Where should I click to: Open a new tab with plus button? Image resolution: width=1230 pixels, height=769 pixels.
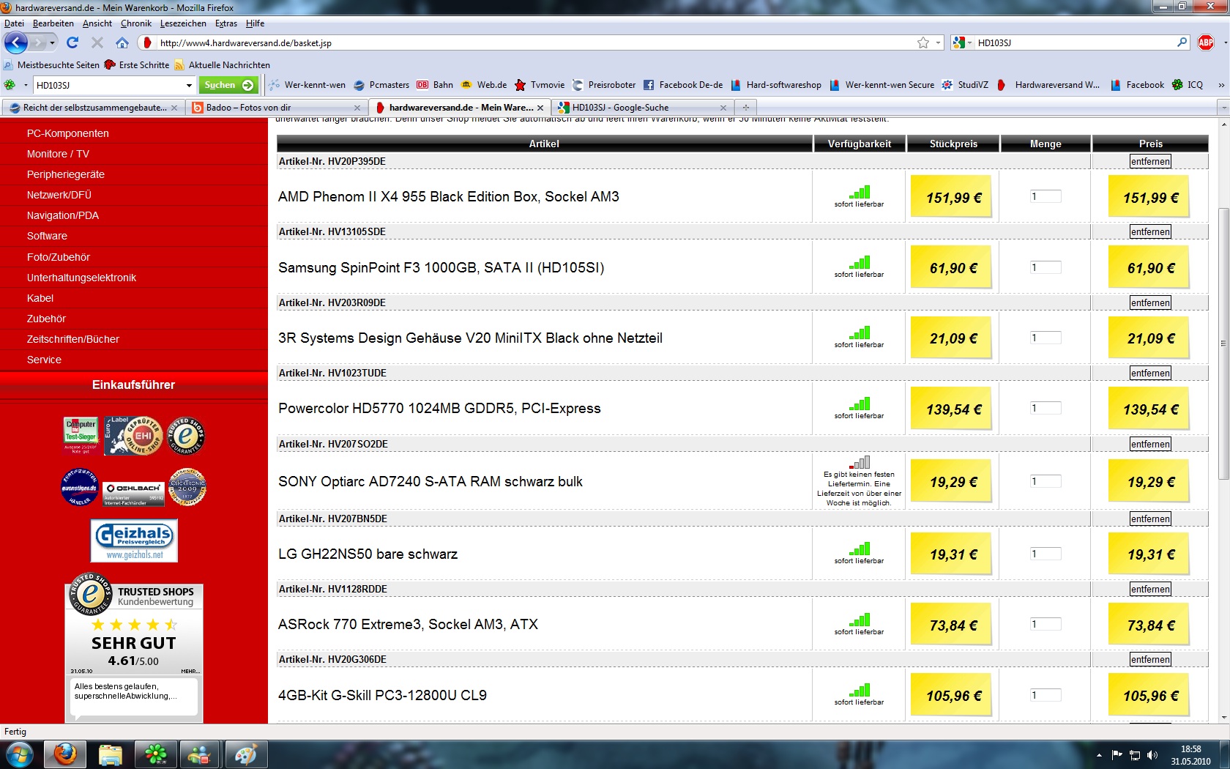click(x=746, y=108)
